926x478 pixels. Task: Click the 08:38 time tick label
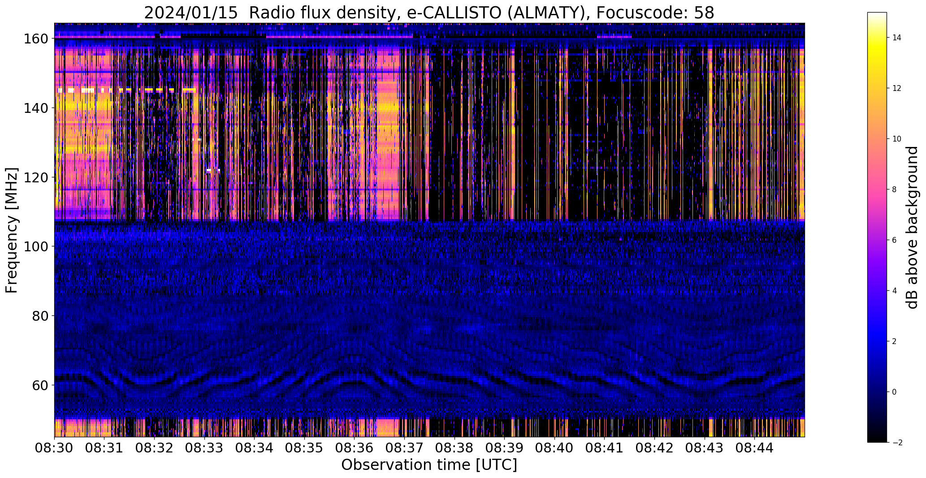[454, 447]
